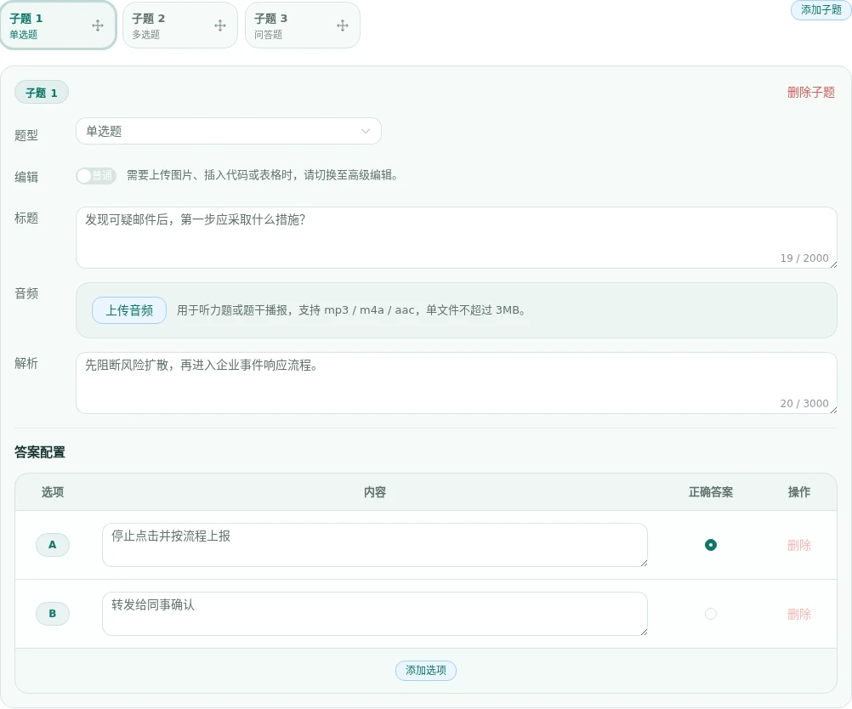Delete option B using its 删除 link

pyautogui.click(x=798, y=614)
